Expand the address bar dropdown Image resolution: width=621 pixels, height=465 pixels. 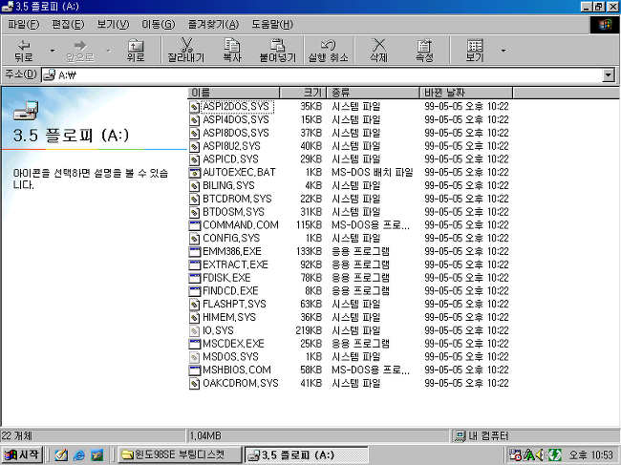(x=608, y=74)
